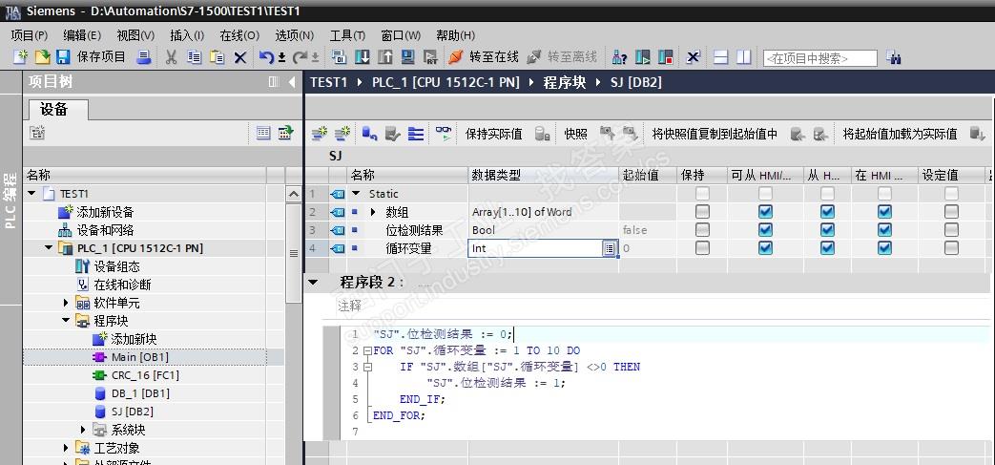Split the editor space vertically
The height and width of the screenshot is (465, 995).
click(x=744, y=57)
